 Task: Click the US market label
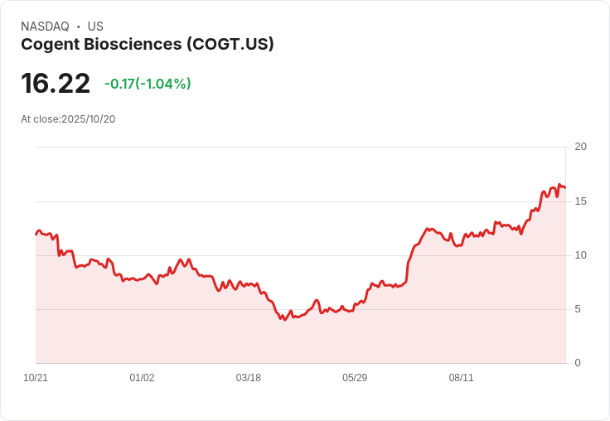(x=95, y=27)
